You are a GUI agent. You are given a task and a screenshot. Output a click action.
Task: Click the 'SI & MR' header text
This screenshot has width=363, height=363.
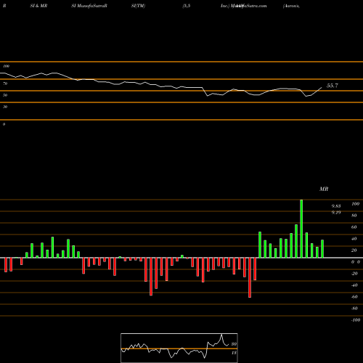pyautogui.click(x=38, y=6)
